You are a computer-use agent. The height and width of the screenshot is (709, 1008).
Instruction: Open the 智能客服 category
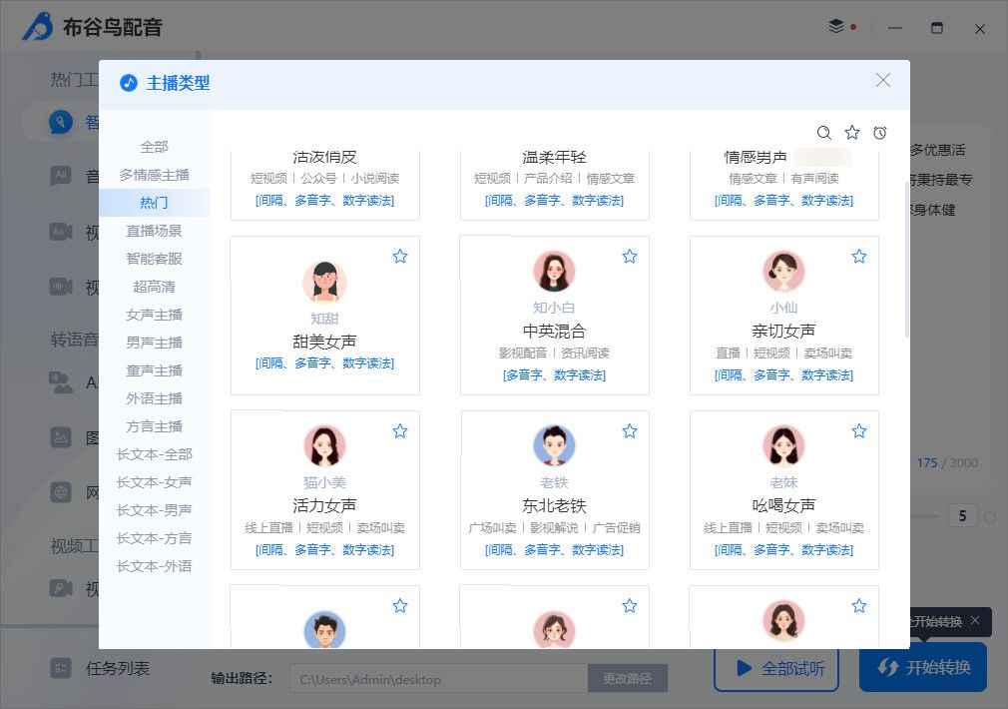coord(155,259)
